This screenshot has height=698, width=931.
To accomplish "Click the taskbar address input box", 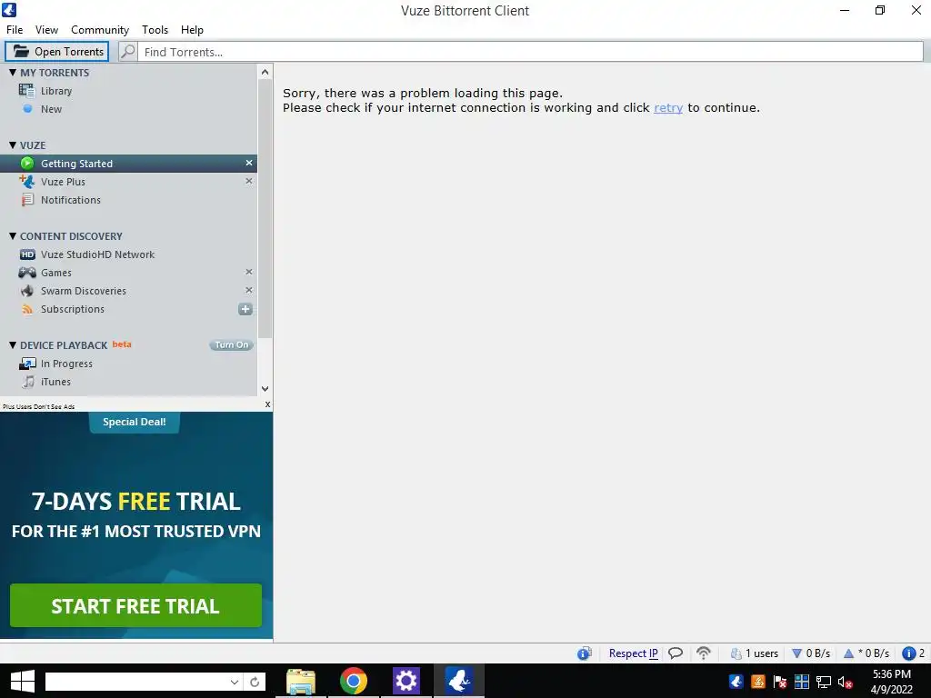I will [136, 682].
